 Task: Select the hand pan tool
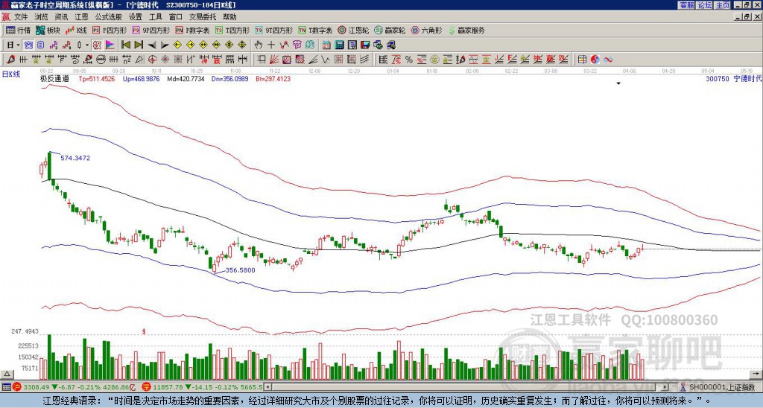(x=259, y=45)
